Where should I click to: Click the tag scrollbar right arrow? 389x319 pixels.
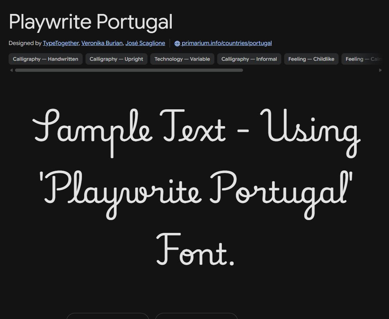point(380,70)
